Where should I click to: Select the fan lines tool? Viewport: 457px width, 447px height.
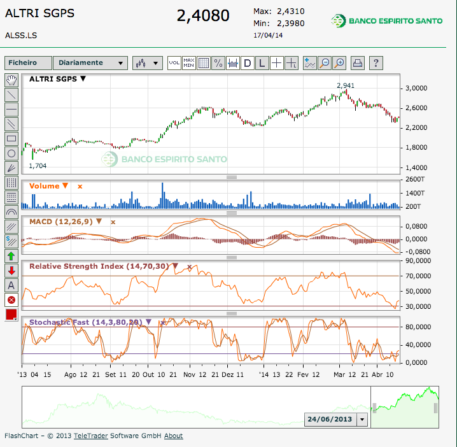[11, 168]
